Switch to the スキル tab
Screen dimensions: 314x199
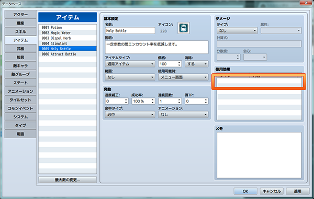click(x=20, y=31)
